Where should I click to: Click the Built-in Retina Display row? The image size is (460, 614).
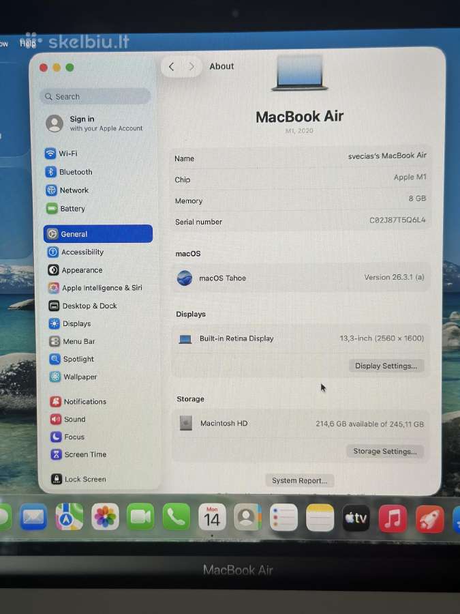[301, 338]
